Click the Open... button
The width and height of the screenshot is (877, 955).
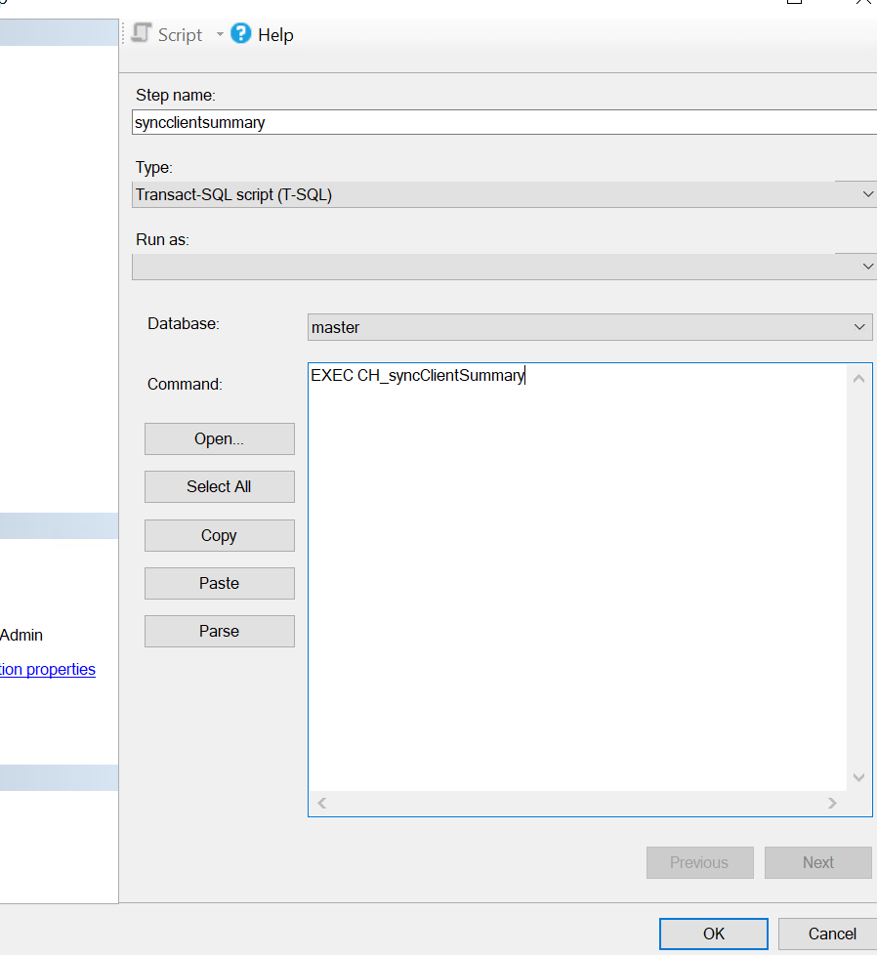coord(219,439)
